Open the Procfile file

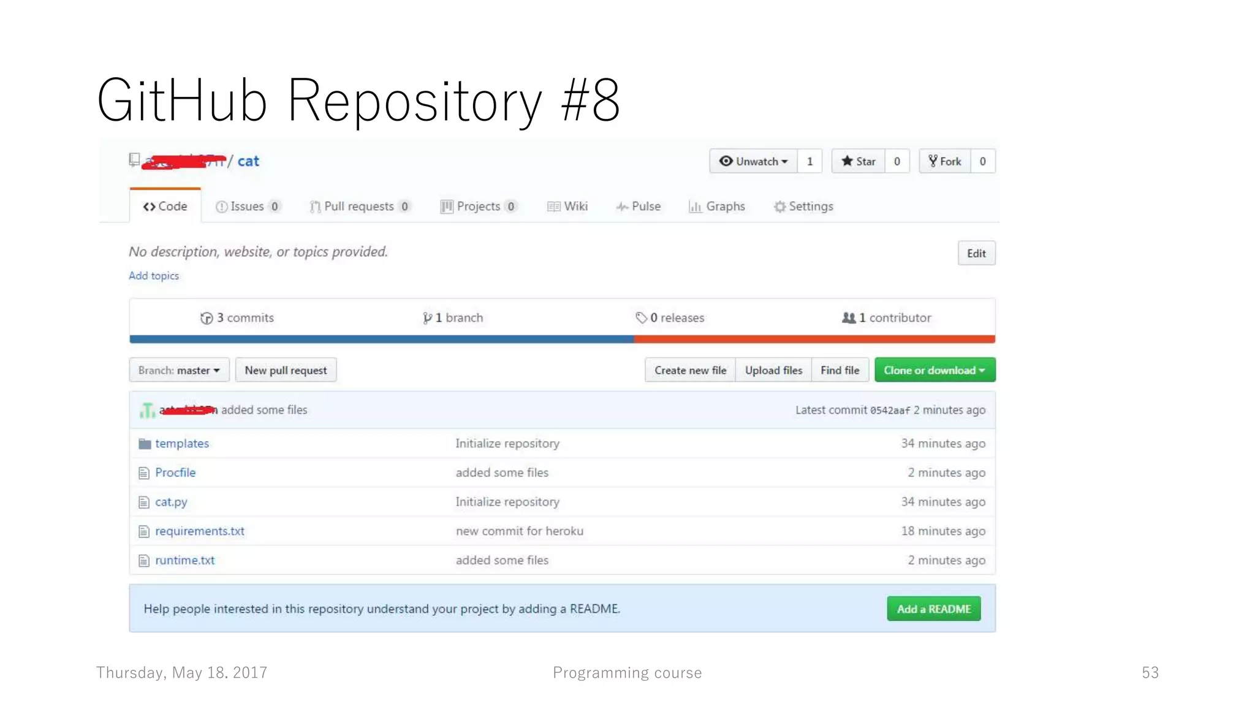click(175, 473)
